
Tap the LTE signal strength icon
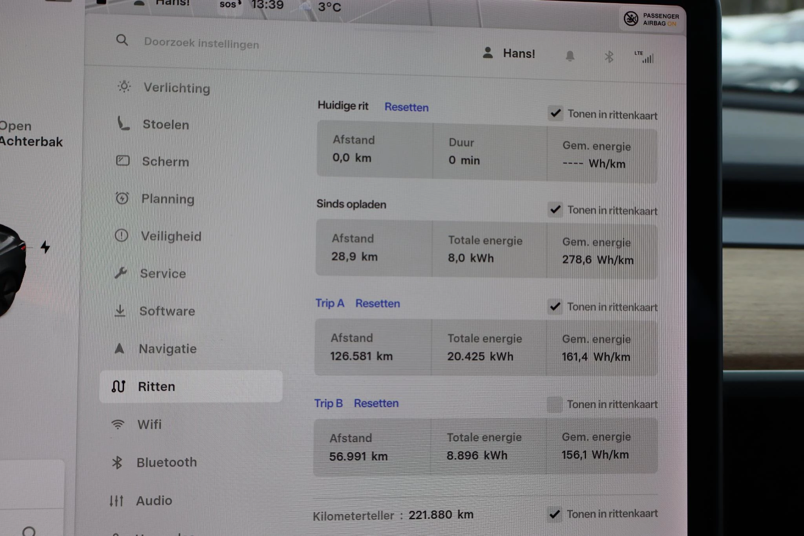(x=645, y=57)
